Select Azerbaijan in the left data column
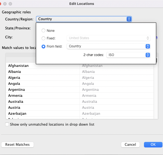Viewport: 163px width, 155px height. (17, 114)
